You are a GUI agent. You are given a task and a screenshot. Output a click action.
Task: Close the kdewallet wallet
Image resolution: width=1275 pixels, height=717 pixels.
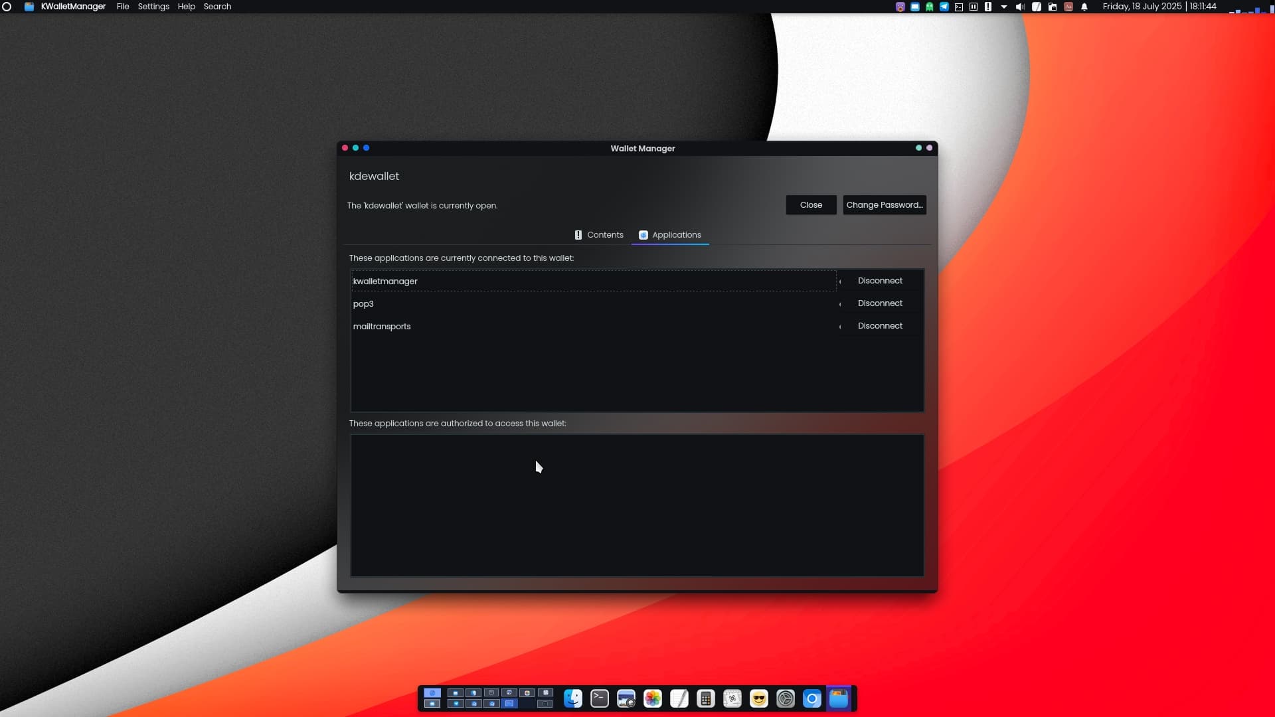tap(811, 205)
